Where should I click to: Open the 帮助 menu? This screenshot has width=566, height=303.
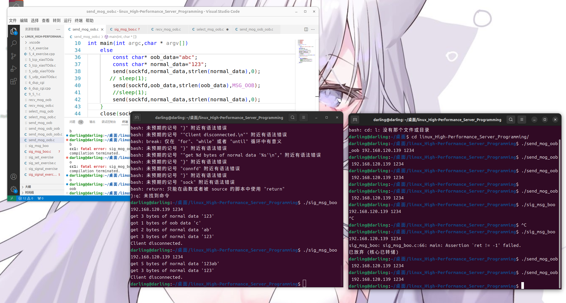click(90, 21)
